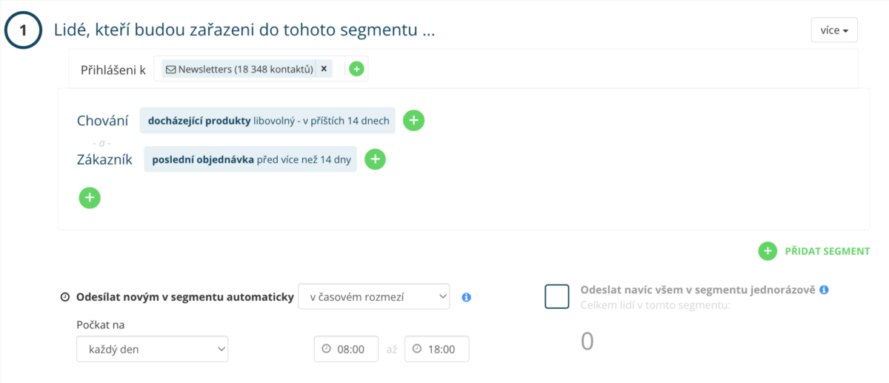889x383 pixels.
Task: Click the 18:00 end time field
Action: click(437, 349)
